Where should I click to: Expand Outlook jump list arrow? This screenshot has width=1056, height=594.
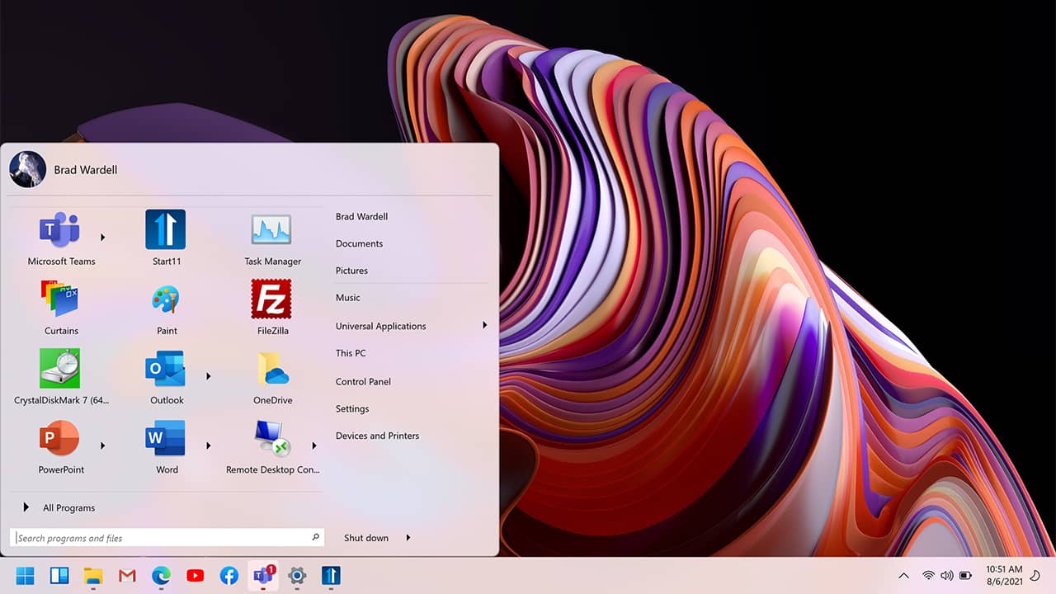209,376
